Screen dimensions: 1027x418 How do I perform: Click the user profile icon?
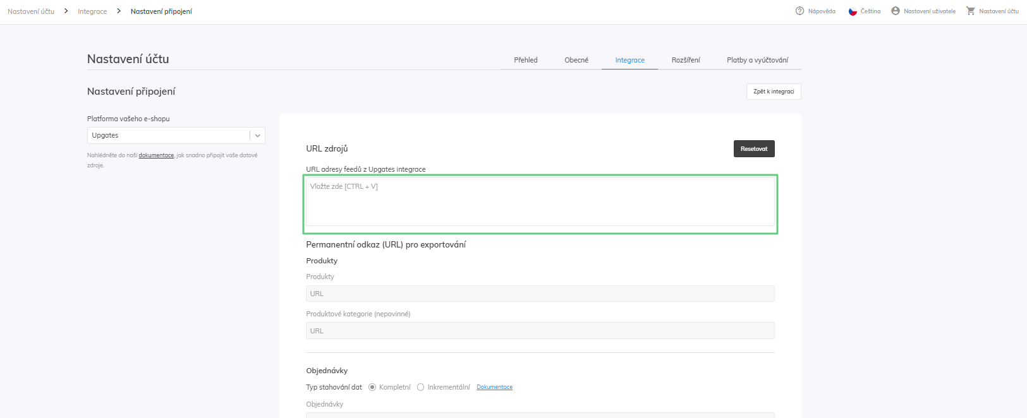896,11
